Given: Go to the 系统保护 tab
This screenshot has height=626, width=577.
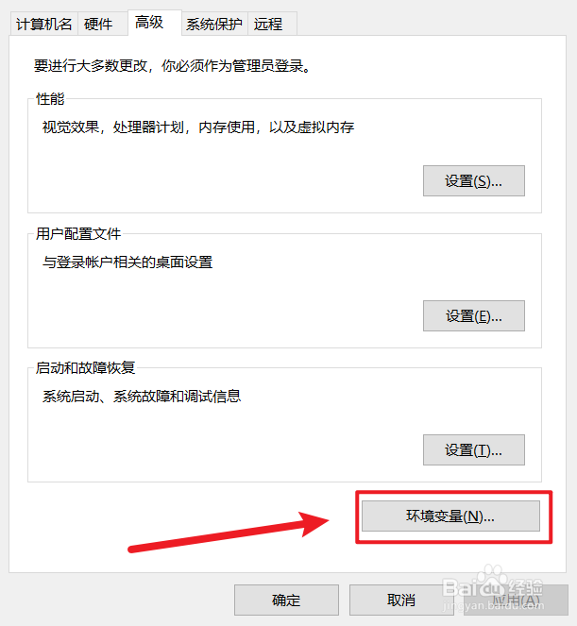Looking at the screenshot, I should pos(214,25).
